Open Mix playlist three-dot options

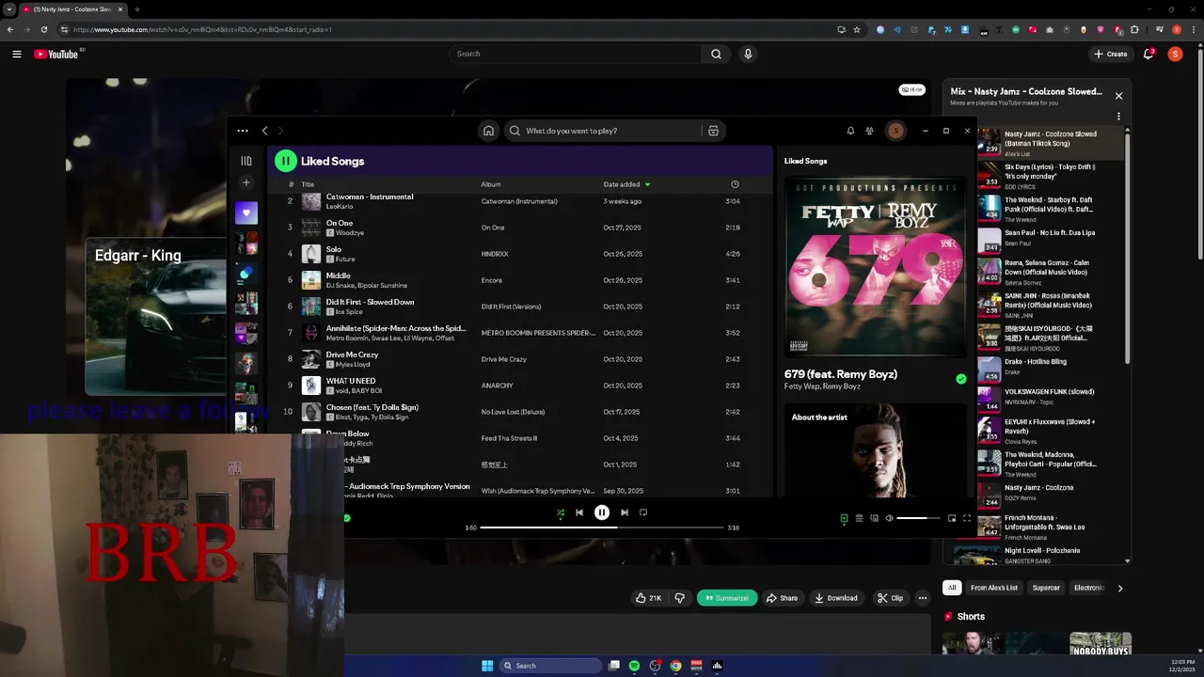[1118, 117]
